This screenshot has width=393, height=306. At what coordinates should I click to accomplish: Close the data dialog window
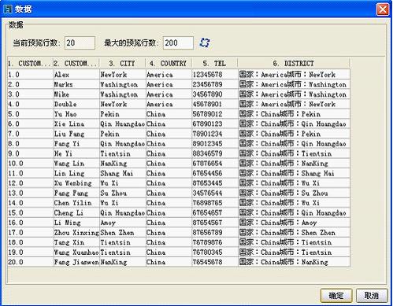tap(383, 9)
